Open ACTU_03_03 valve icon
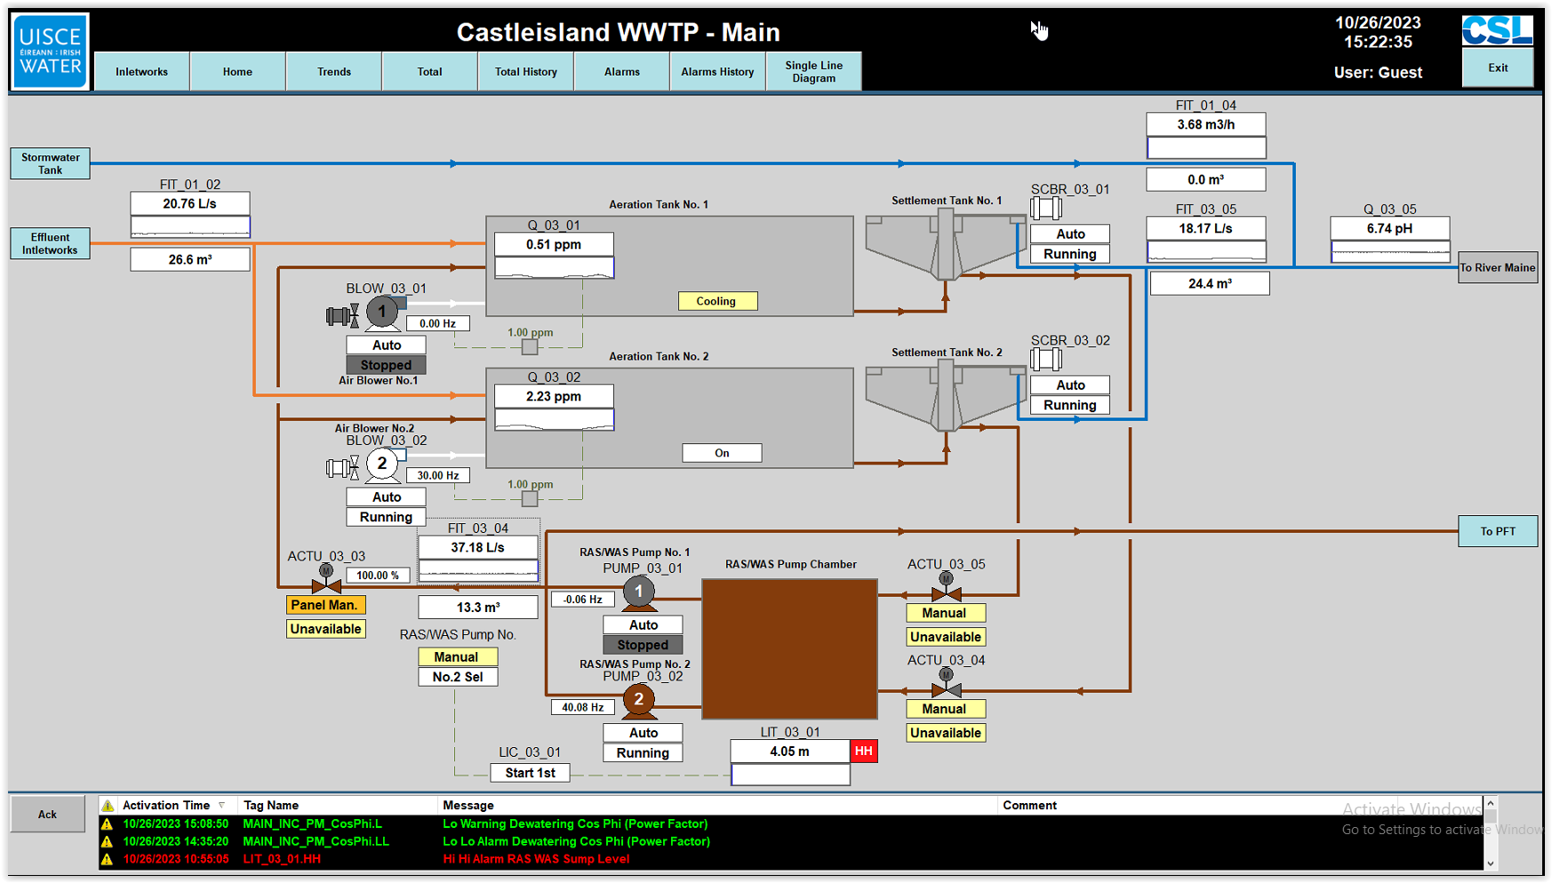The image size is (1552, 883). [x=326, y=581]
